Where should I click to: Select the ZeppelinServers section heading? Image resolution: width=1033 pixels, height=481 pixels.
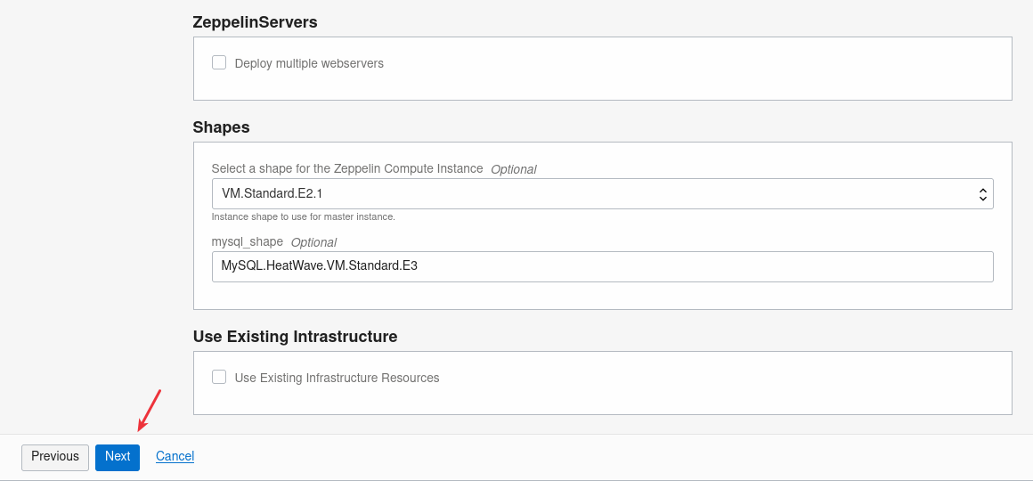click(x=255, y=23)
